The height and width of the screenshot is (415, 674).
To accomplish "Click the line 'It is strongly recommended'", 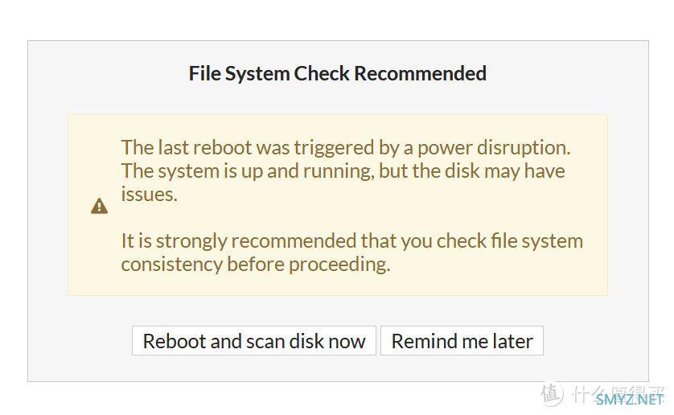I will point(352,240).
